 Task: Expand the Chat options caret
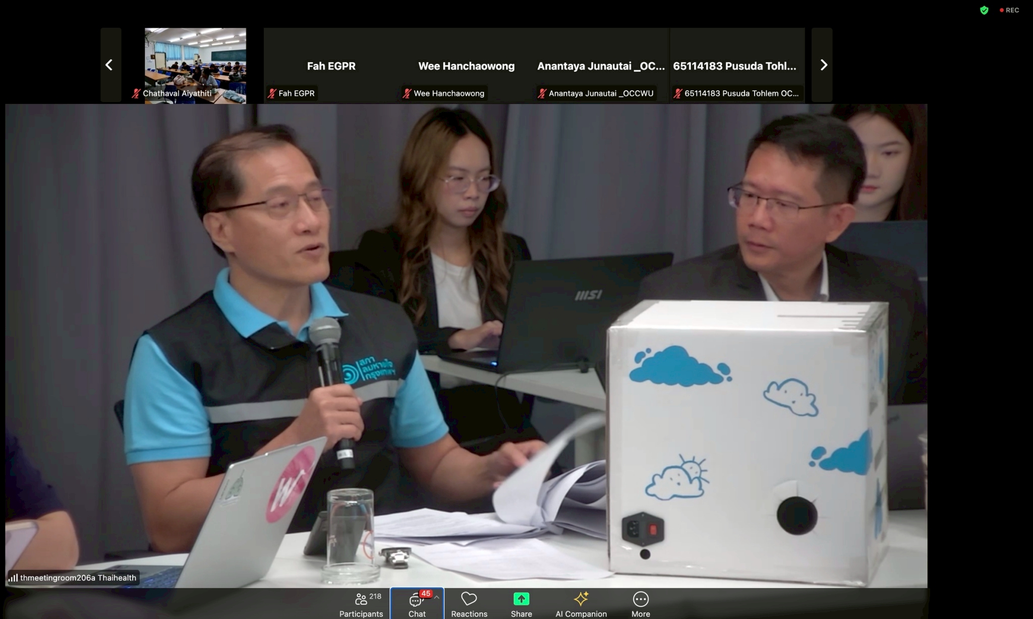pos(437,597)
